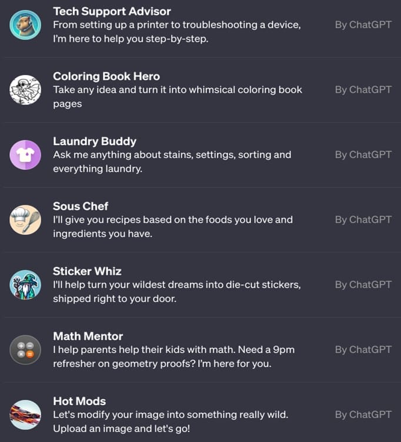Select the Sous Chef title text
The height and width of the screenshot is (442, 401).
(81, 207)
